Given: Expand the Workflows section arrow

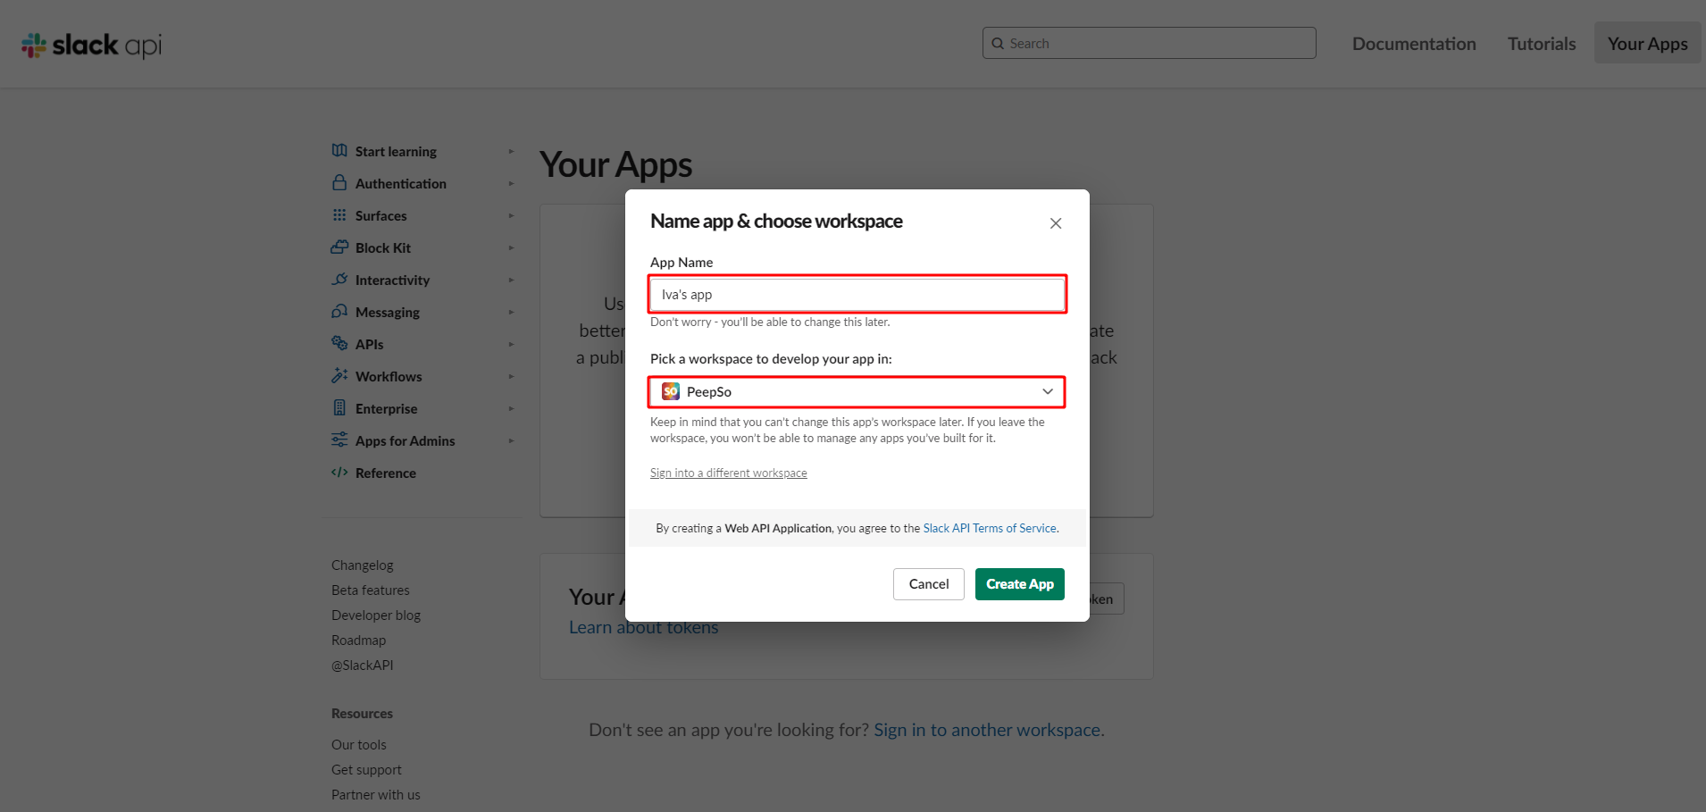Looking at the screenshot, I should point(511,376).
